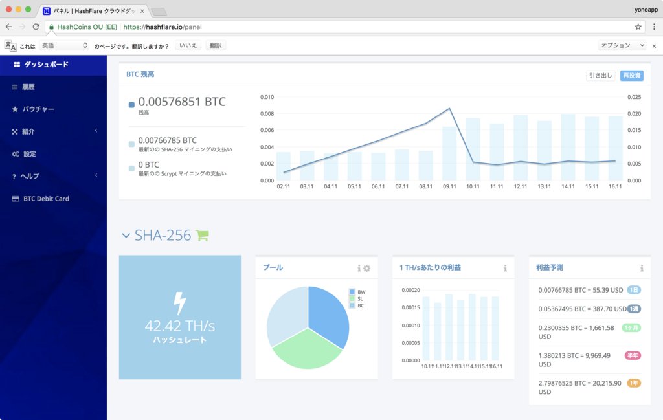Viewport: 663px width, 420px height.
Task: Click the 再投資 reinvest button
Action: tap(632, 76)
